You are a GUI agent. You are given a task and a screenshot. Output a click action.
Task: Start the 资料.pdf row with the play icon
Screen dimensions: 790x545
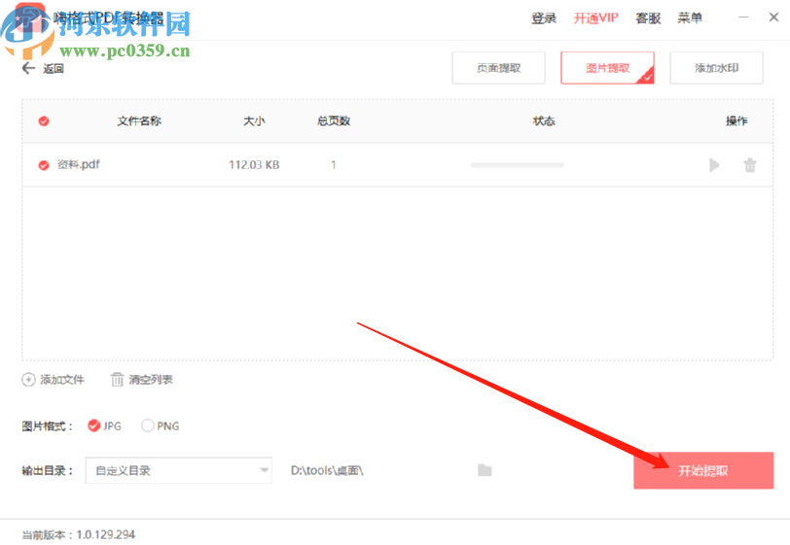[714, 165]
